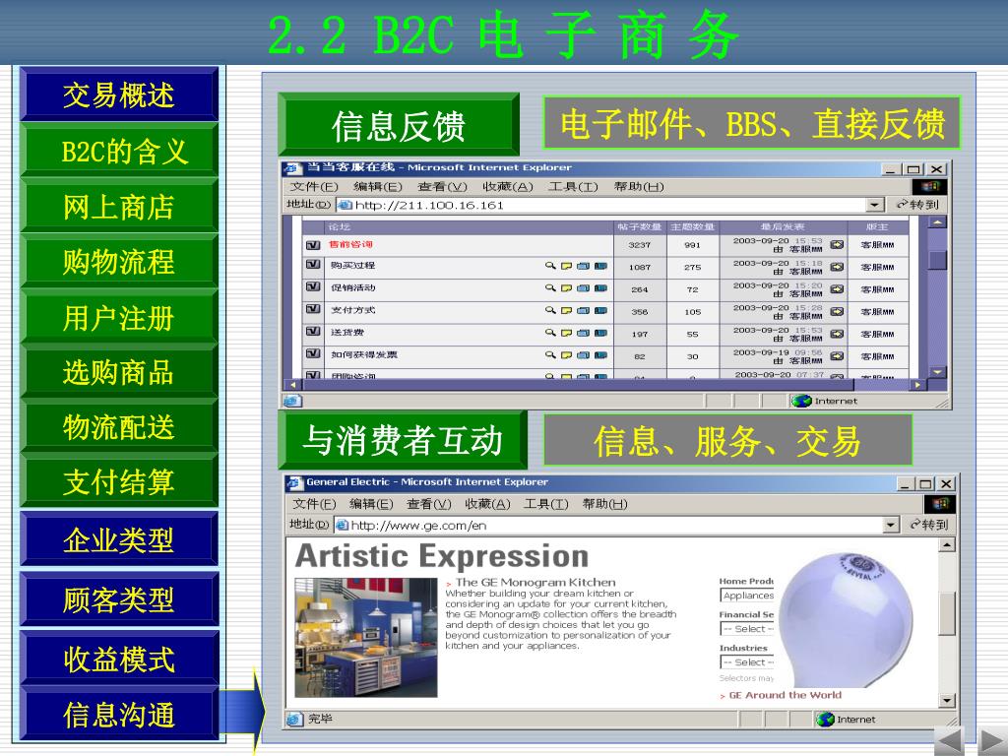Click the IE icon in the General Electric status bar
This screenshot has width=1008, height=756.
pos(293,720)
